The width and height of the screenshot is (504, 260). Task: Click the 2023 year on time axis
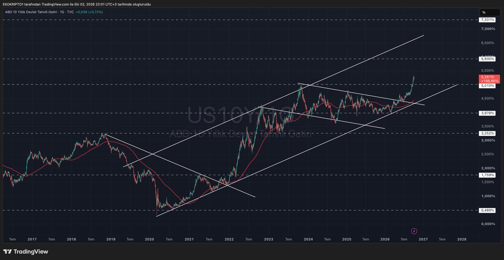268,239
